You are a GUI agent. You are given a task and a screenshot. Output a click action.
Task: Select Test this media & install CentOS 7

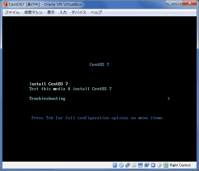(x=70, y=89)
